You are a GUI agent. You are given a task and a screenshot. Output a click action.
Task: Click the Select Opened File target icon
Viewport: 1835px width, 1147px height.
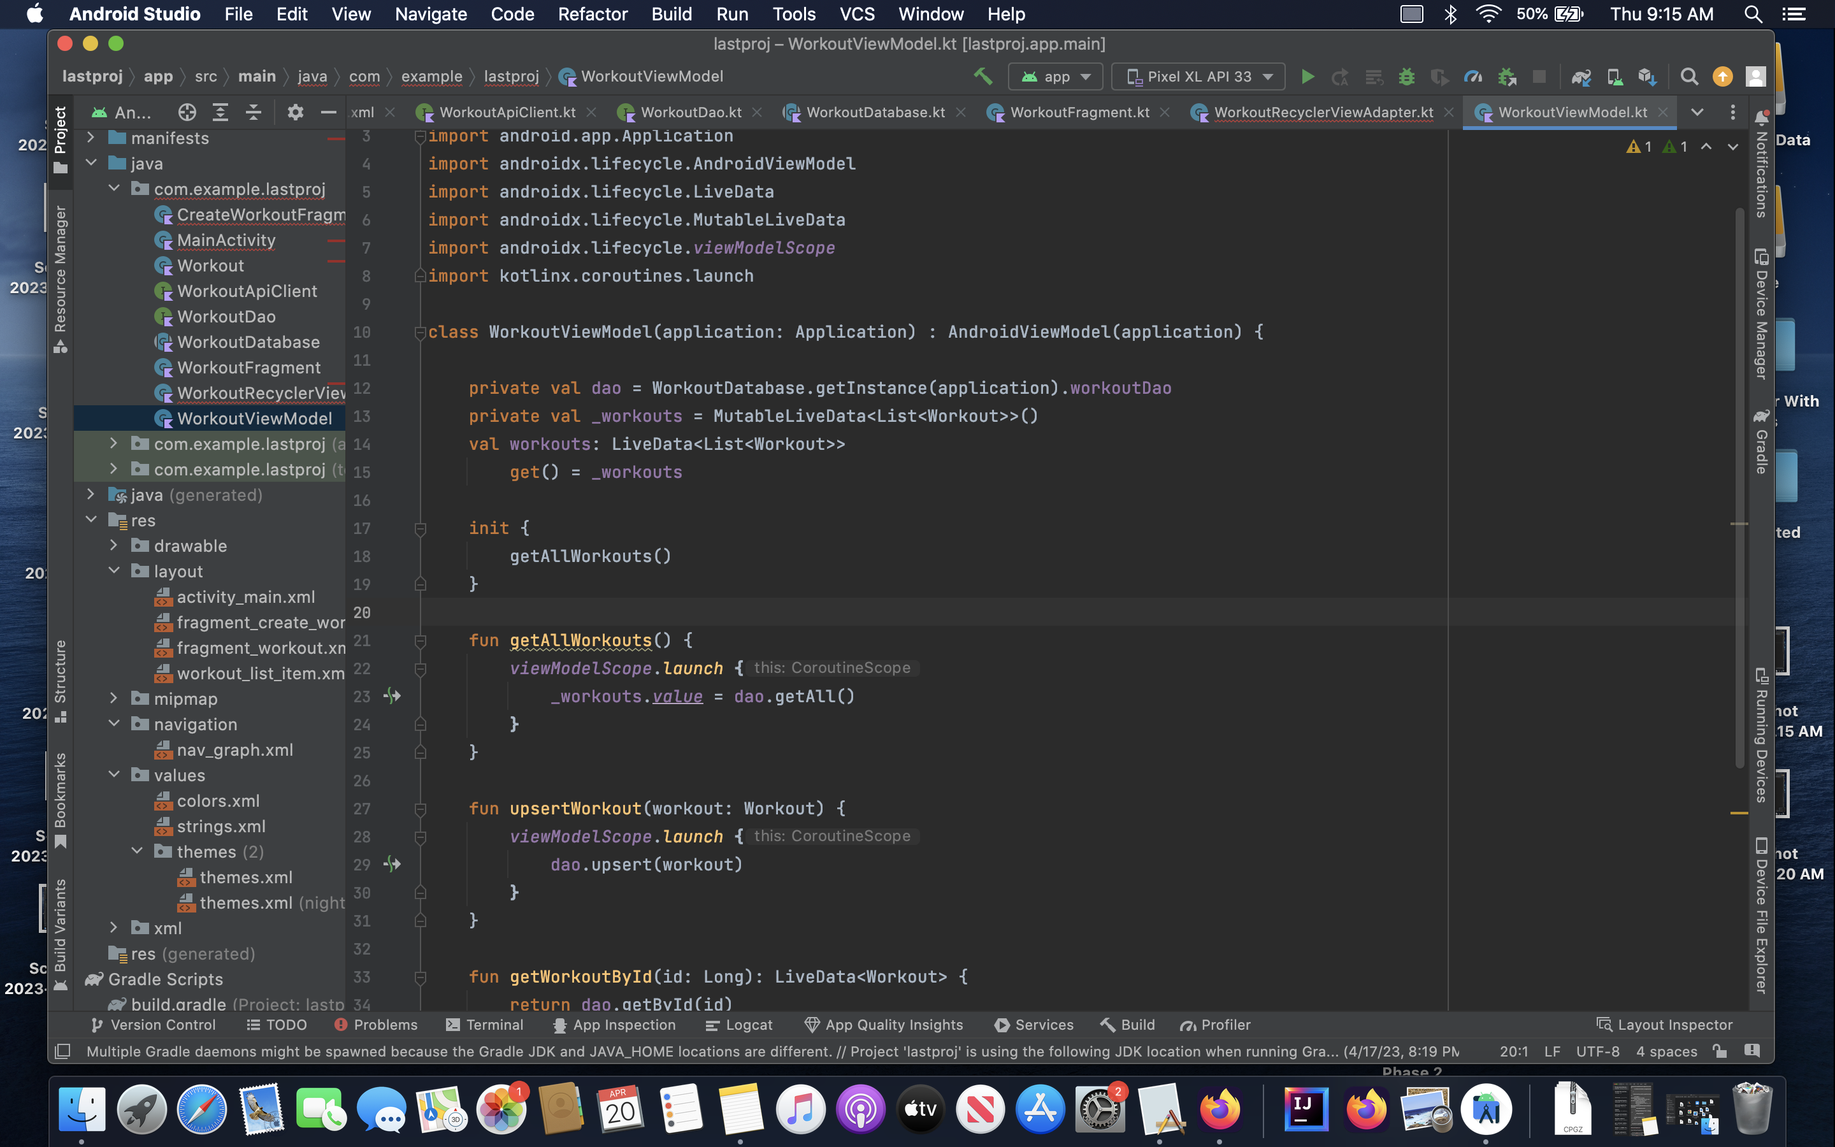pos(187,112)
